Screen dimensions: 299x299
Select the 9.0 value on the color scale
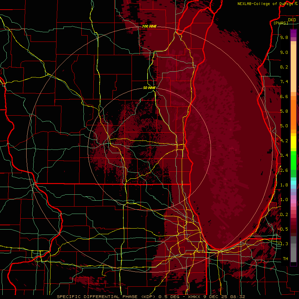284,52
